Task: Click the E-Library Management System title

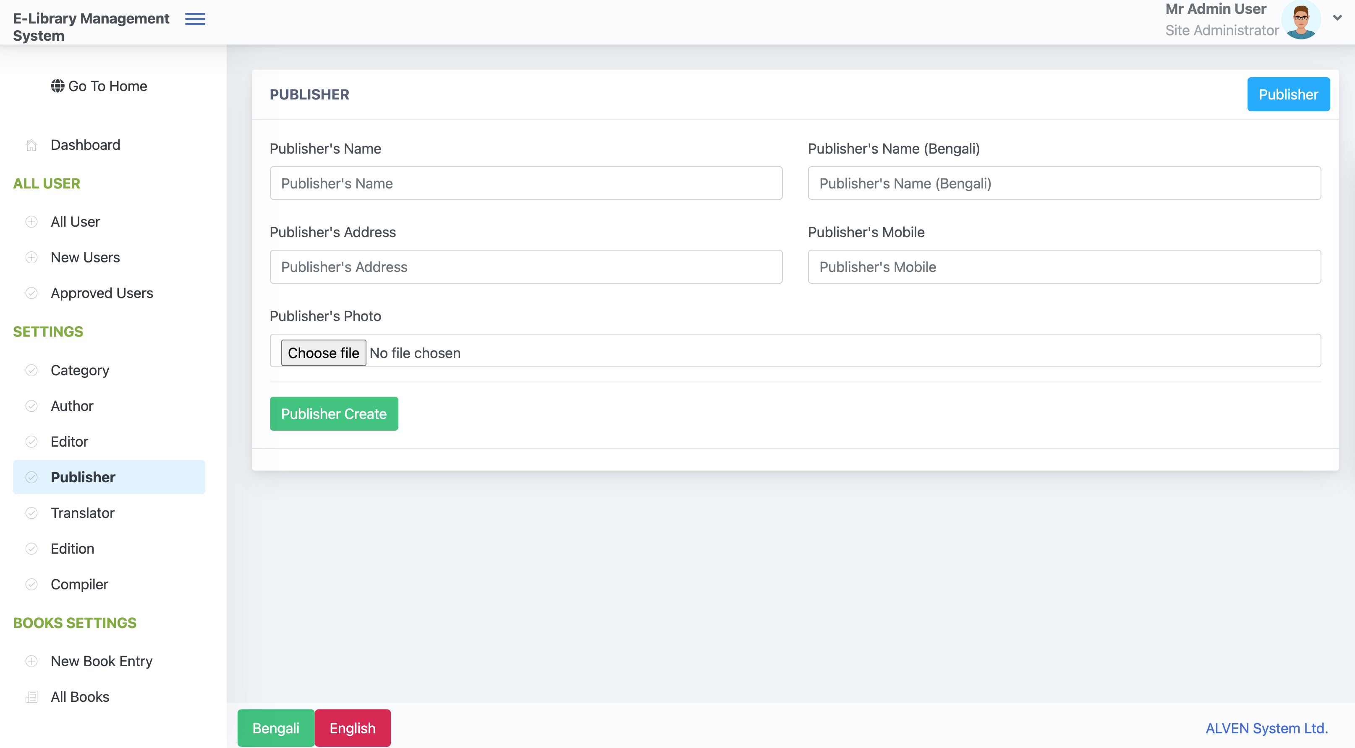Action: click(91, 27)
